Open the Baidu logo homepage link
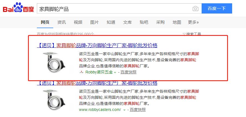Image resolution: width=246 pixels, height=117 pixels. click(19, 8)
